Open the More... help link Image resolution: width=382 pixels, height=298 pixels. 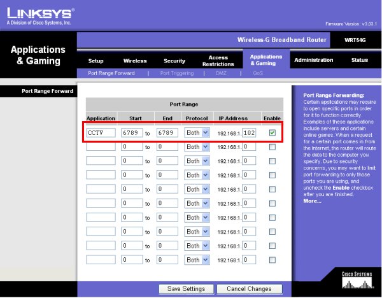coord(312,201)
